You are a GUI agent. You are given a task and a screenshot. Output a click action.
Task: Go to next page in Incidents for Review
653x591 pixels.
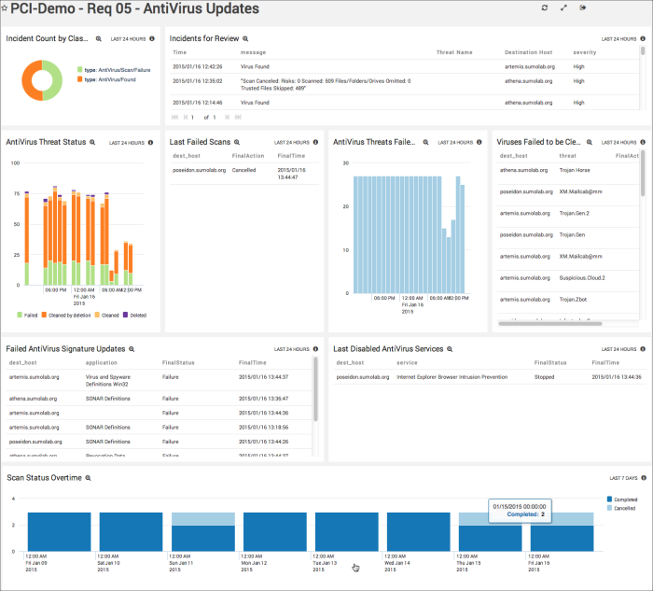coord(226,118)
